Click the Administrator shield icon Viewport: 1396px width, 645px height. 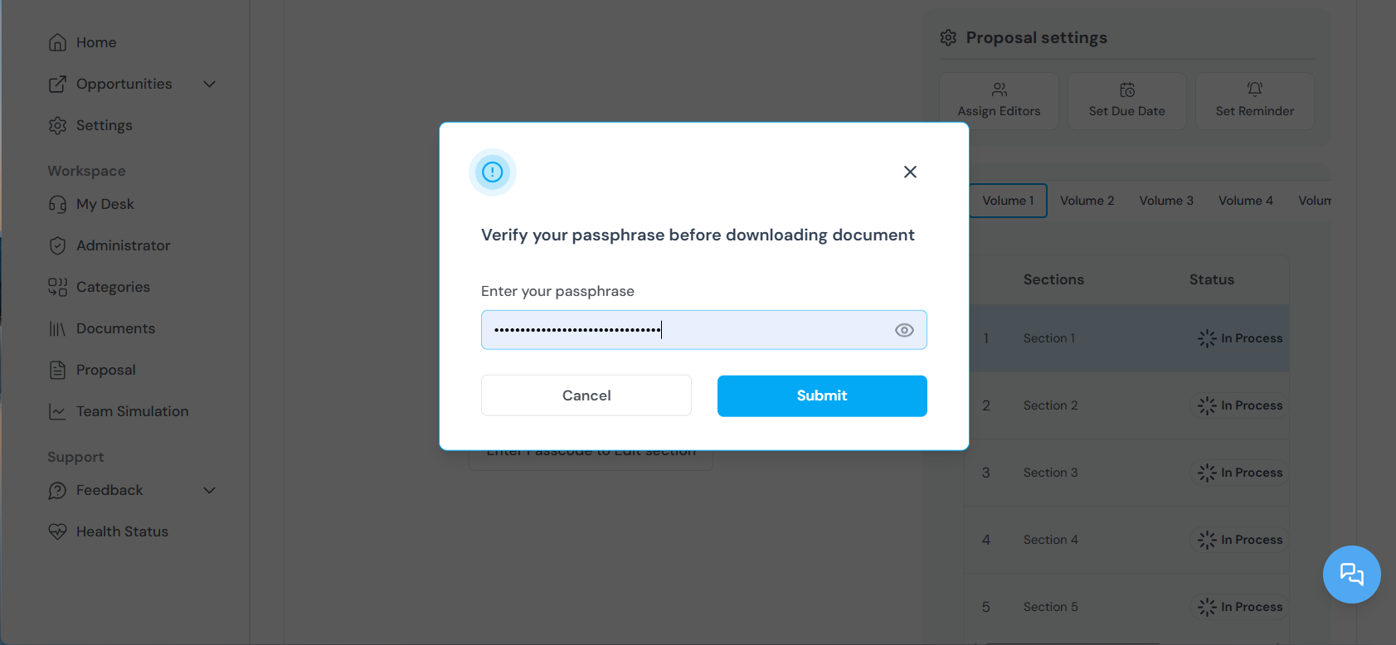pos(57,245)
